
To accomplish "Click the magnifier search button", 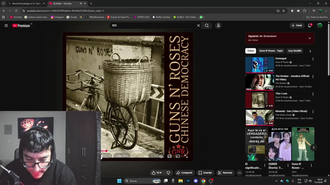I will pos(207,25).
